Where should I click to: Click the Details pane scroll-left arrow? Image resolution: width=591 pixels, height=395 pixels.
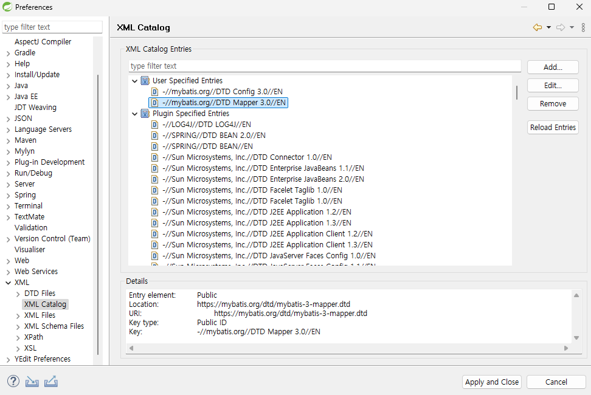coord(131,348)
